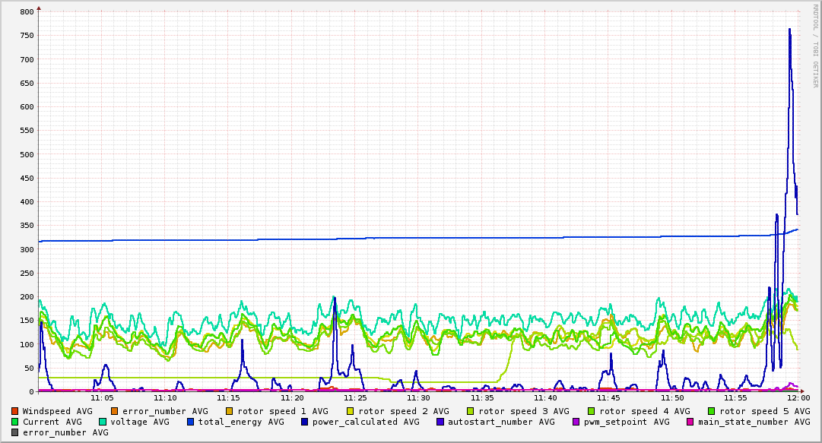The width and height of the screenshot is (822, 443).
Task: Click the voltage AVG teal legend swatch
Action: pos(103,422)
